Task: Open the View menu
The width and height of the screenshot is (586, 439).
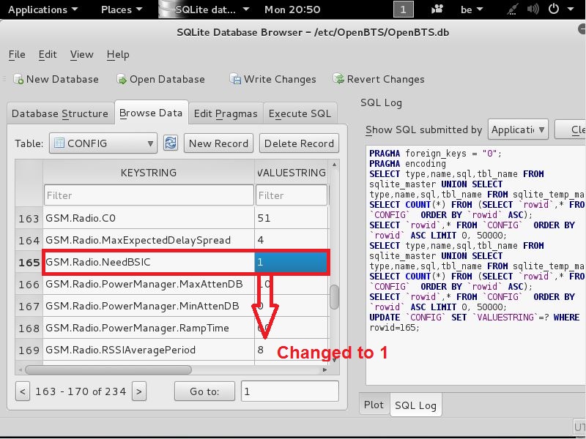Action: (81, 54)
